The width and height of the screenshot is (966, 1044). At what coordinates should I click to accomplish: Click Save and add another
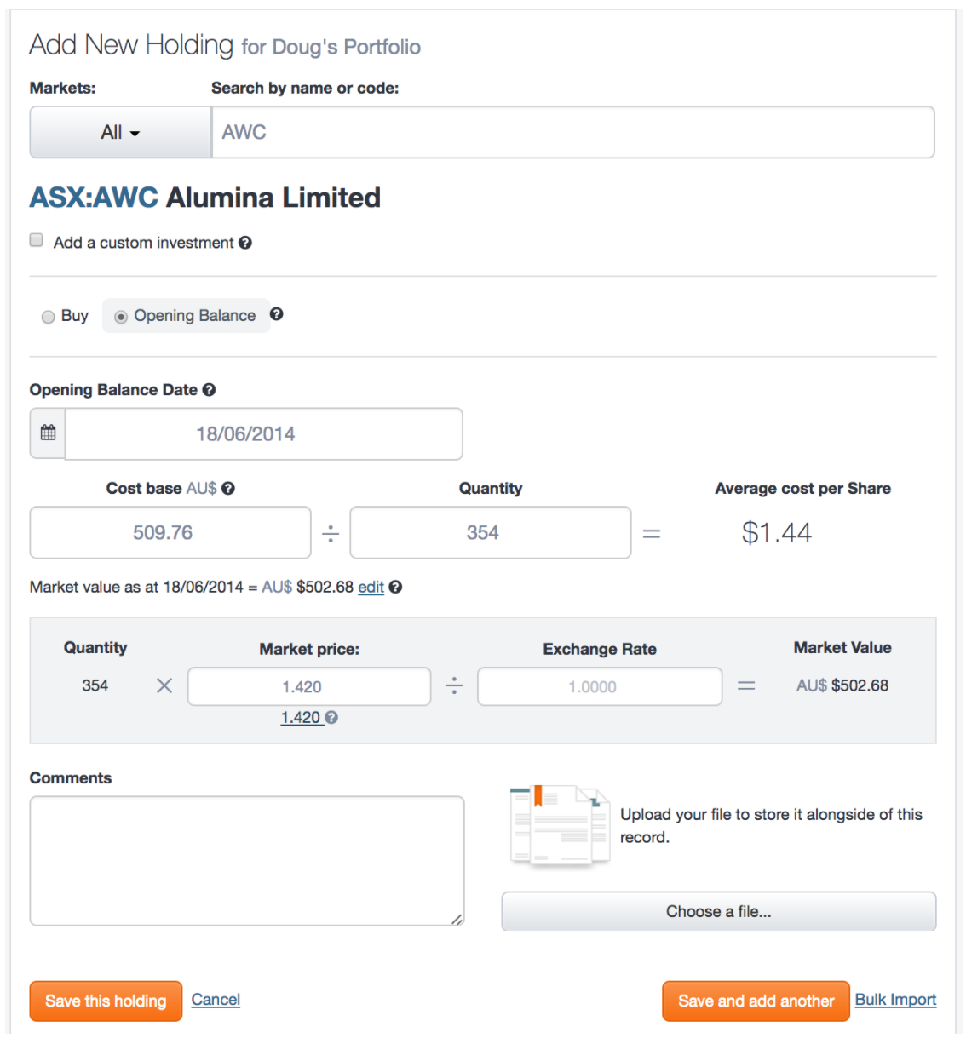[755, 1001]
